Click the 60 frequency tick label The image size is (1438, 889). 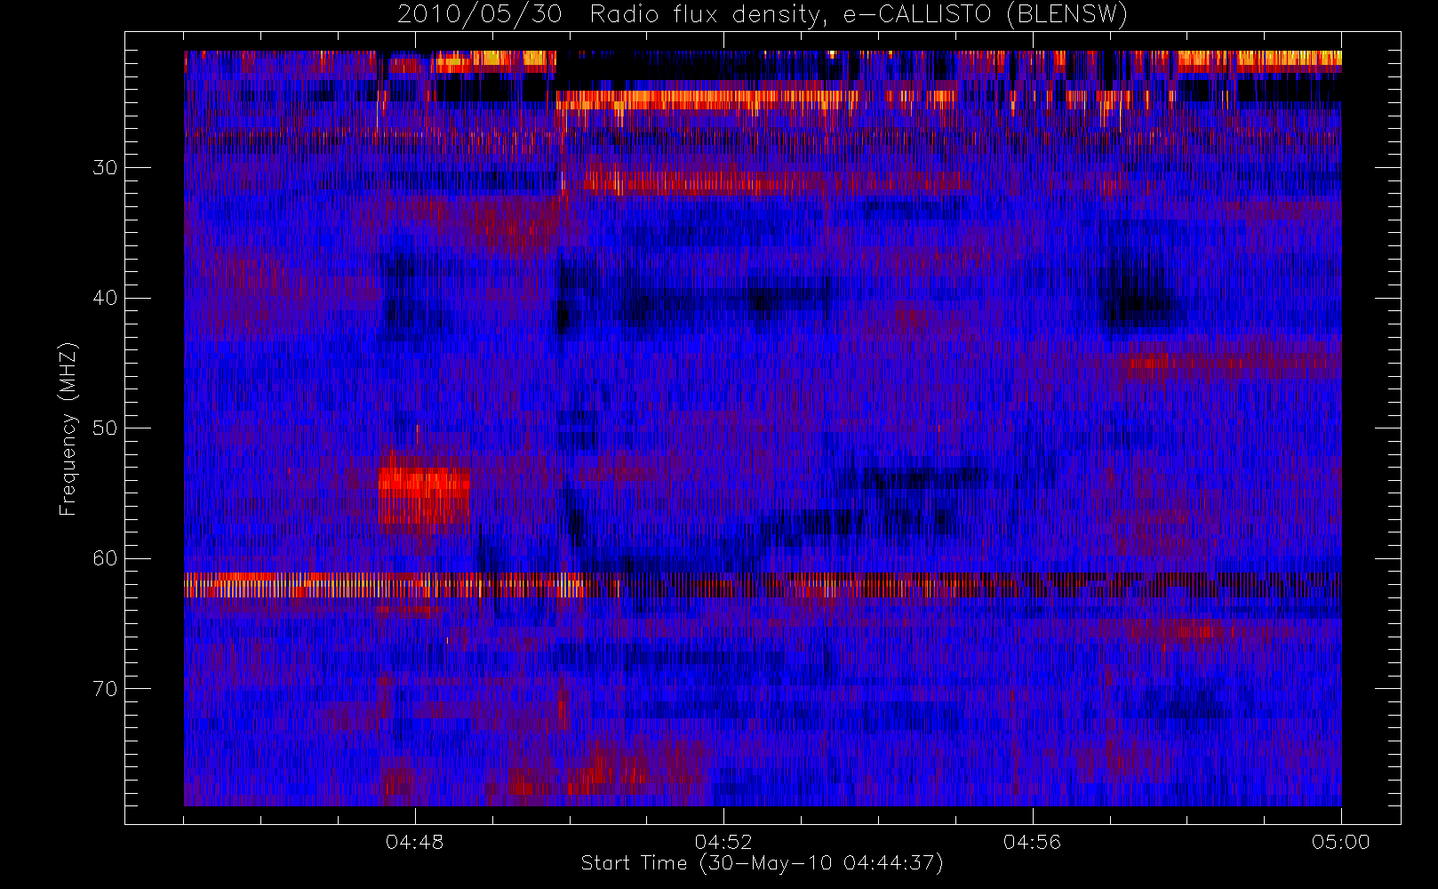(x=105, y=558)
